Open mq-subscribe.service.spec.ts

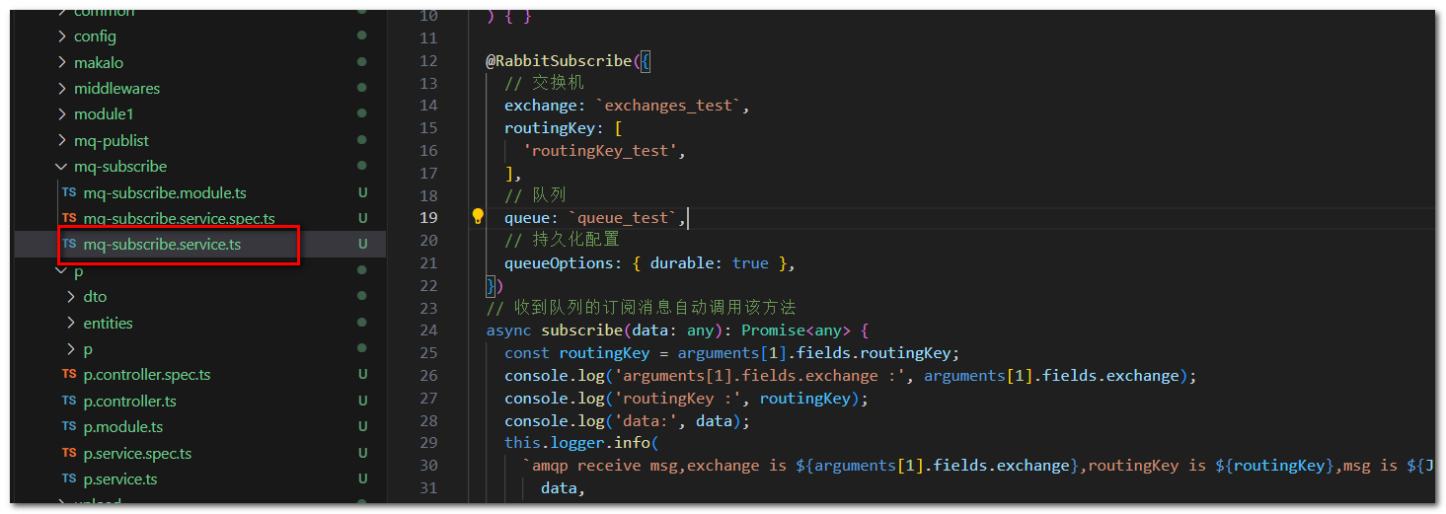tap(179, 218)
